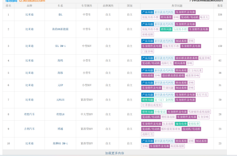
Task: Click 车身附件及电器 空调问题 tag
Action: (158, 88)
